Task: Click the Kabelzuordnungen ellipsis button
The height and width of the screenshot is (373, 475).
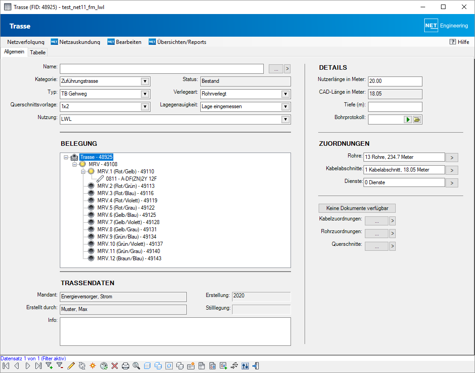Action: (x=377, y=221)
